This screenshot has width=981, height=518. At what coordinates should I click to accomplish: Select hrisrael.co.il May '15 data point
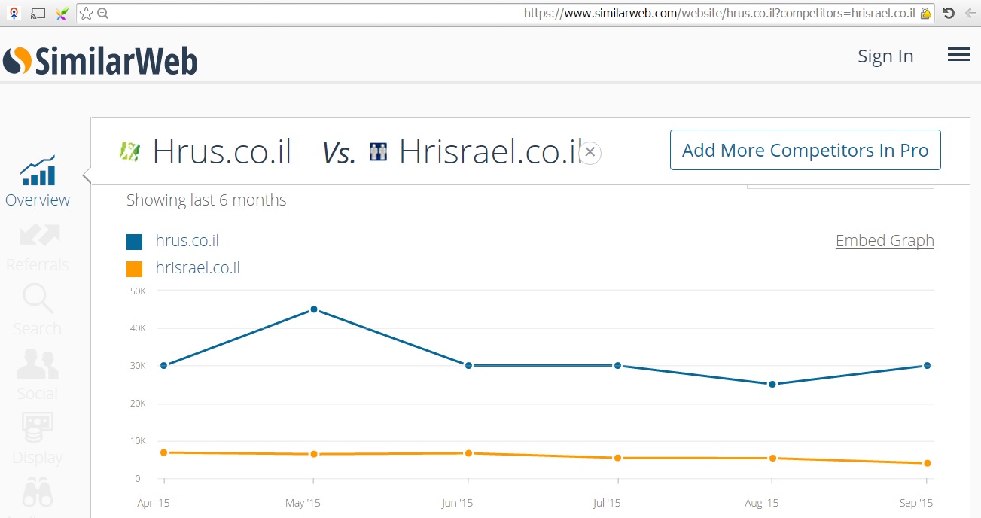314,454
